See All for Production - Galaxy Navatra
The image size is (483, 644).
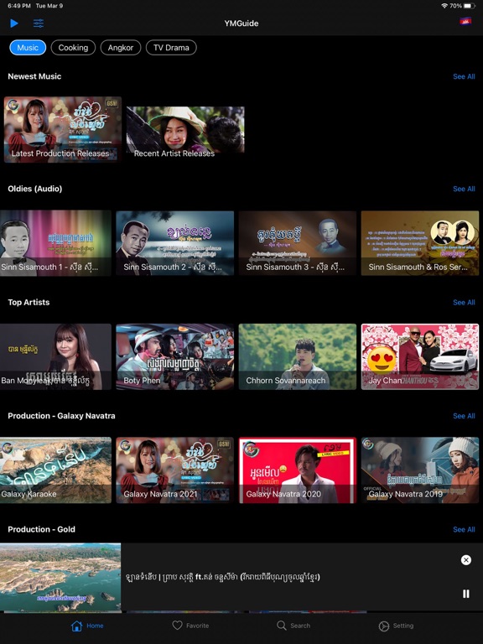tap(464, 416)
